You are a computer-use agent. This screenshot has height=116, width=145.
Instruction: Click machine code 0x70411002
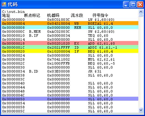[58, 59]
